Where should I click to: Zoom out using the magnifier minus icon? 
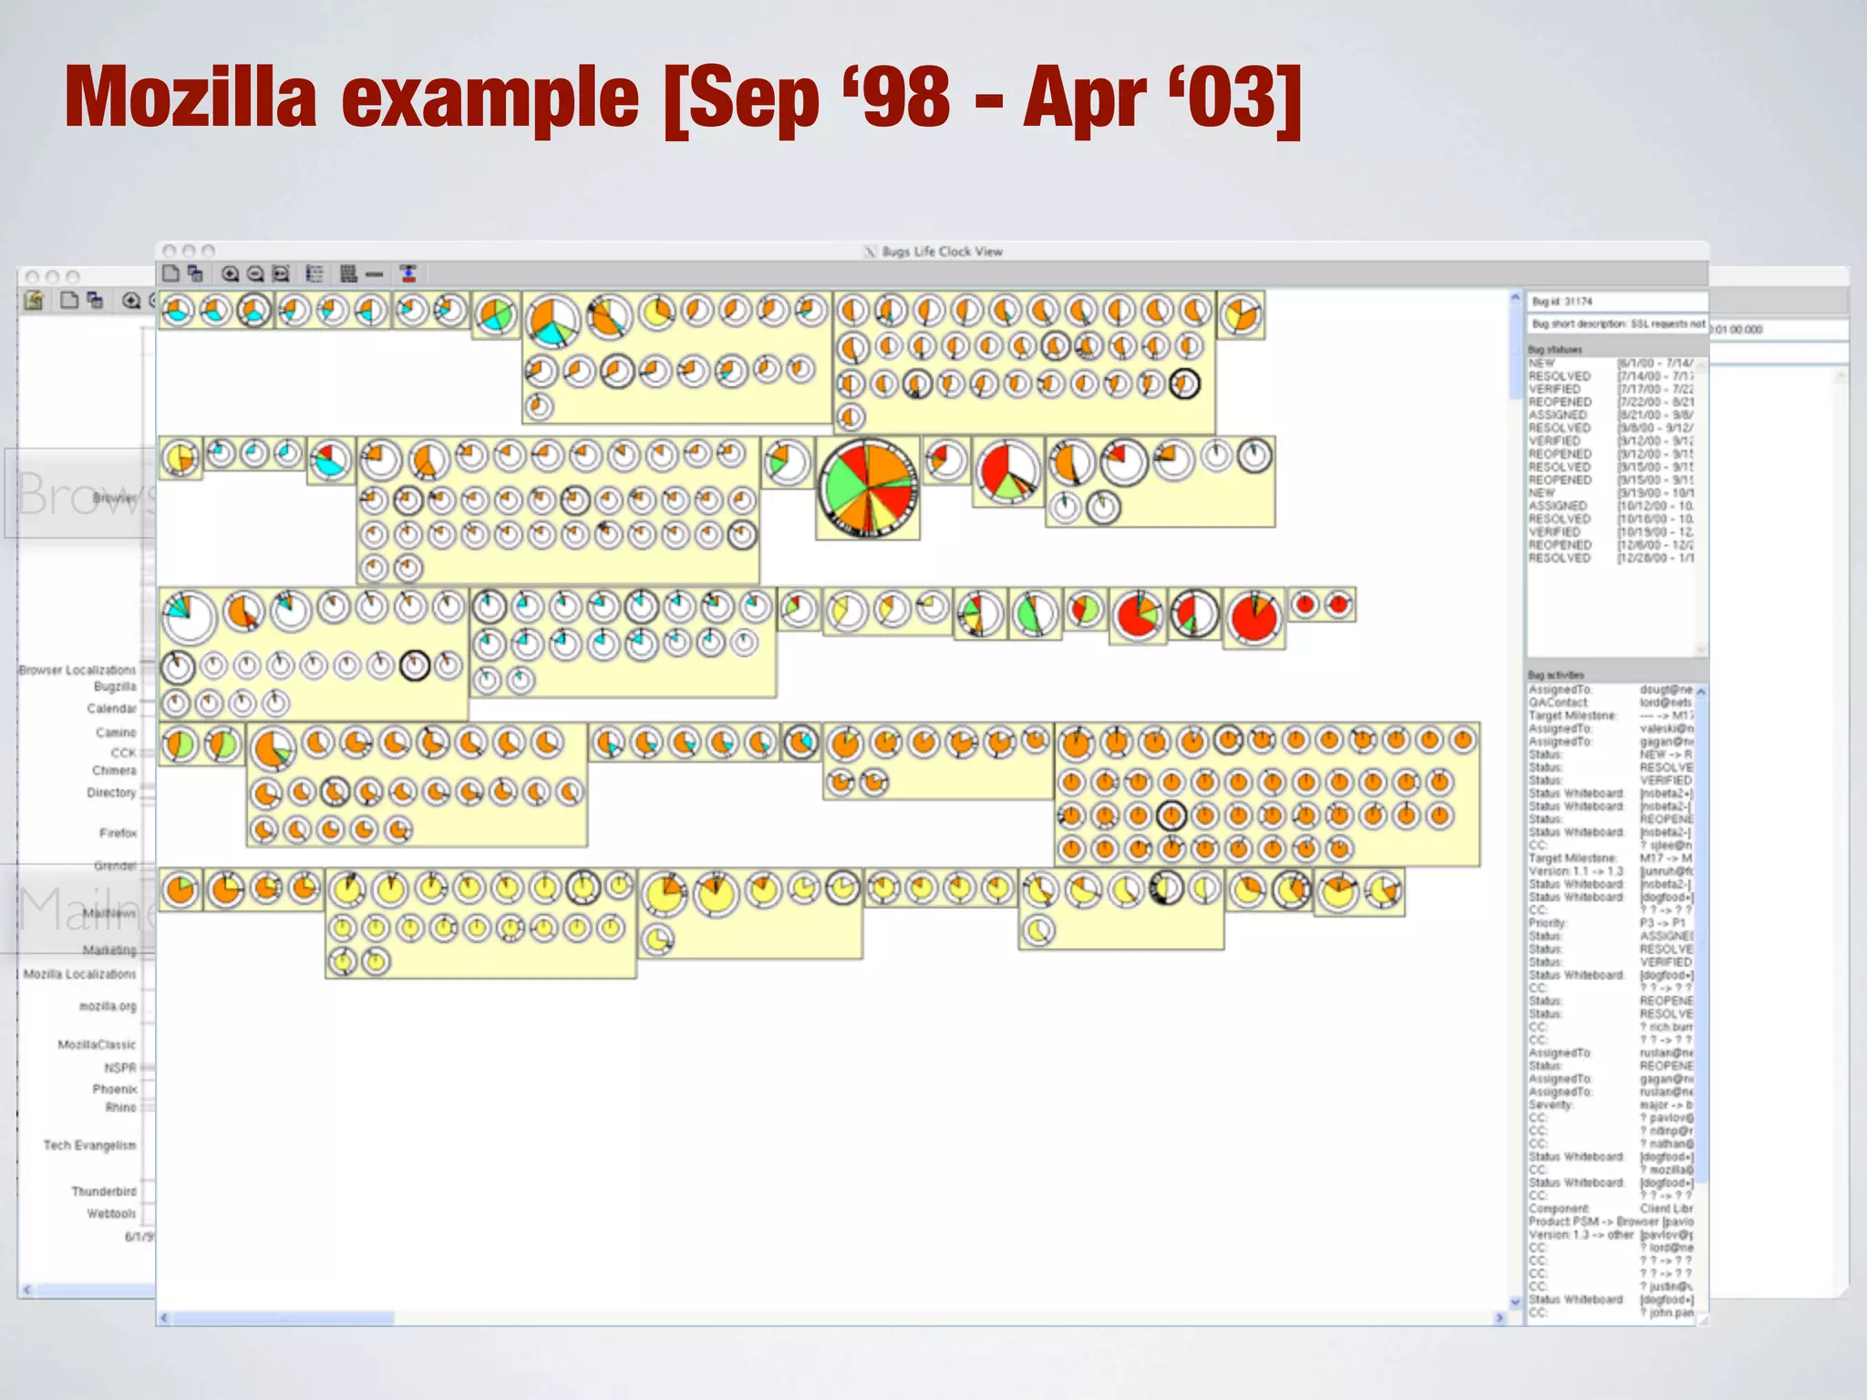pyautogui.click(x=255, y=273)
